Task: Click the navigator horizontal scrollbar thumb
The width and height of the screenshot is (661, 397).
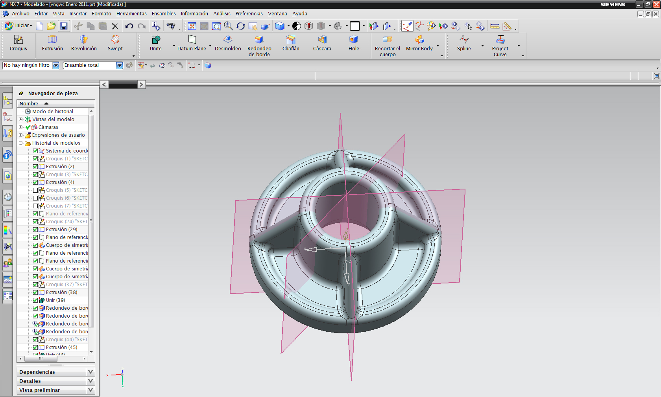Action: click(41, 358)
